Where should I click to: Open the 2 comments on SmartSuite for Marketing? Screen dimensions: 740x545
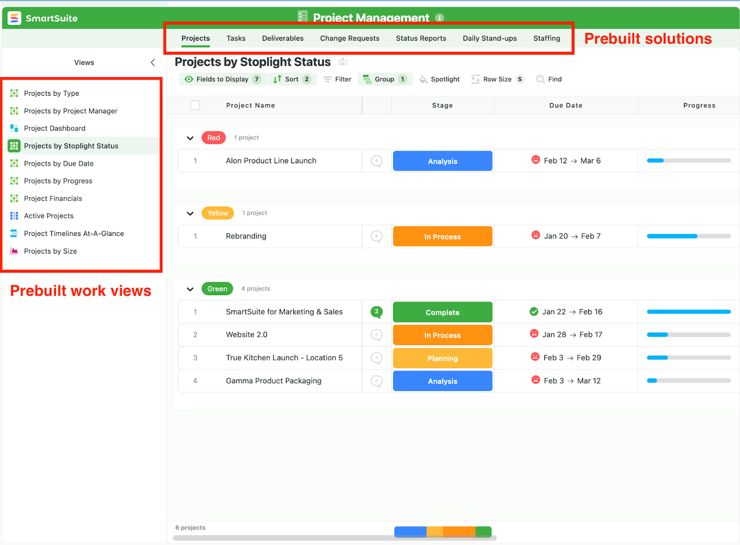coord(376,312)
